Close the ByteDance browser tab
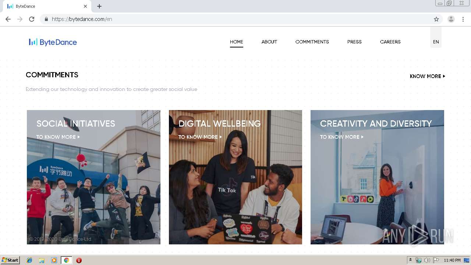Screen dimensions: 471x265 (x=85, y=6)
